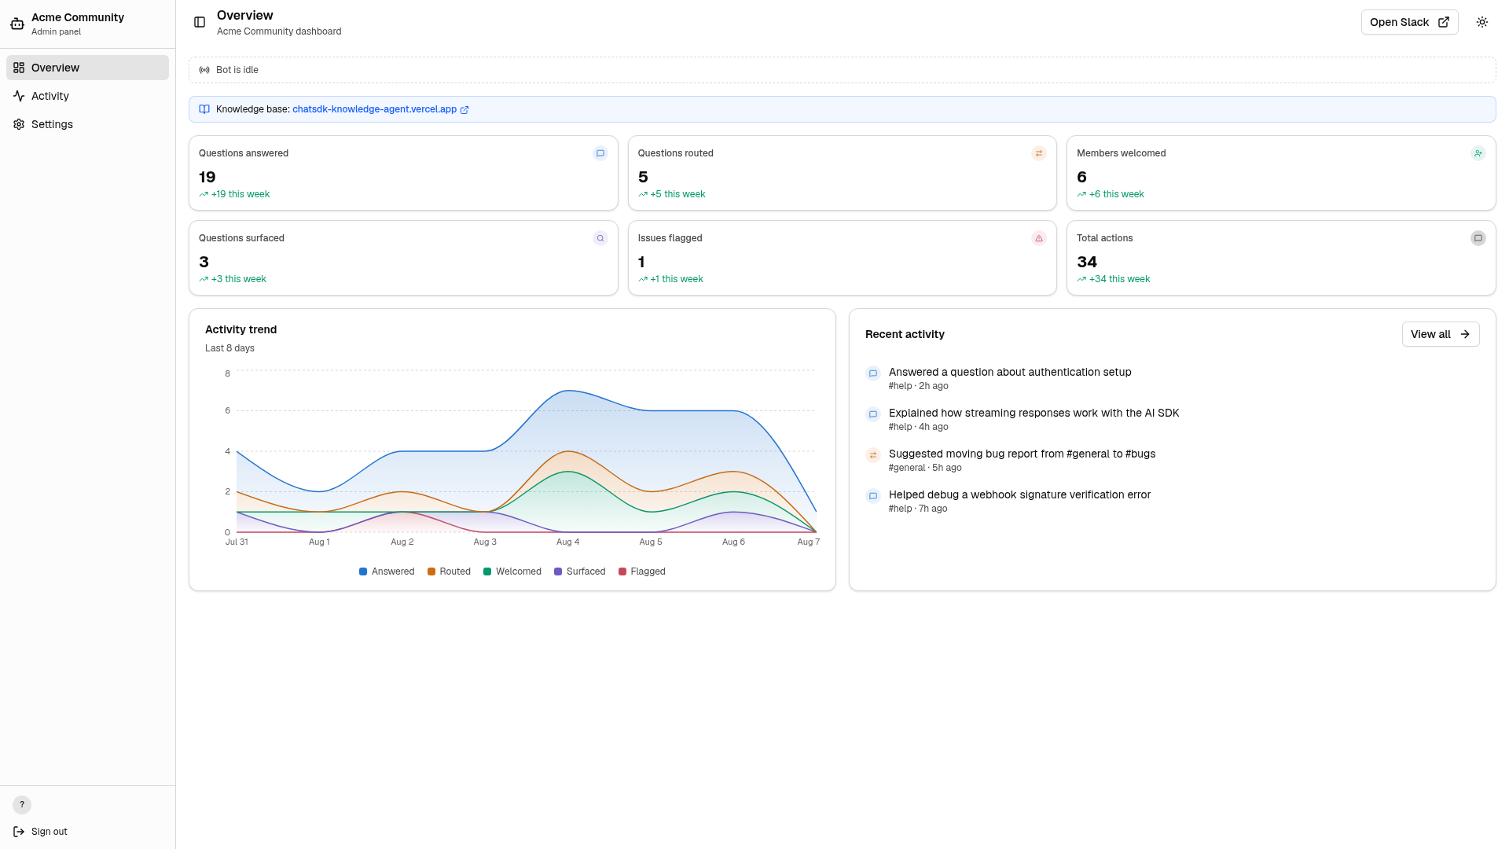Image resolution: width=1509 pixels, height=849 pixels.
Task: Click the 'Recent activity' heading
Action: click(905, 334)
